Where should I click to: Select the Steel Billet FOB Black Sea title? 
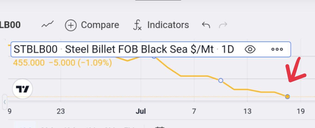click(x=139, y=49)
